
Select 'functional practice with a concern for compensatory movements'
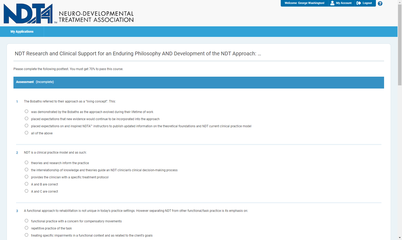coord(26,221)
